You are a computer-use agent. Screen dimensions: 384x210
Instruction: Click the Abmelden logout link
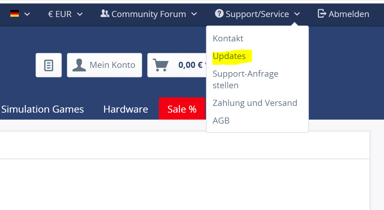pos(349,14)
